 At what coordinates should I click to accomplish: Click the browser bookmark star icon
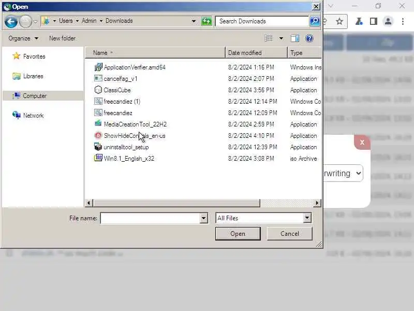tap(339, 21)
